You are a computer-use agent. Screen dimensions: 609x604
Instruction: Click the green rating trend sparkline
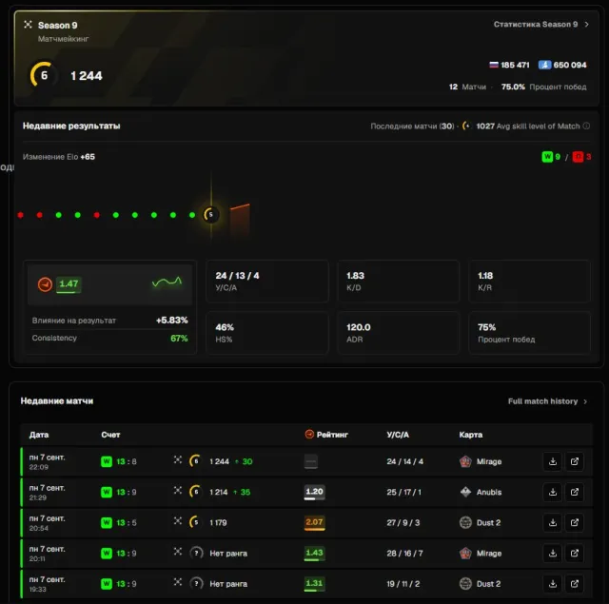pyautogui.click(x=167, y=282)
